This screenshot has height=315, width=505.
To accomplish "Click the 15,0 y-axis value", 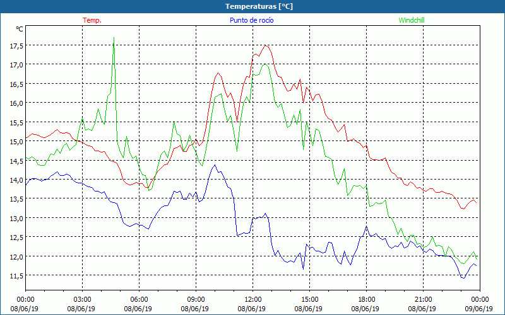I will [x=16, y=142].
